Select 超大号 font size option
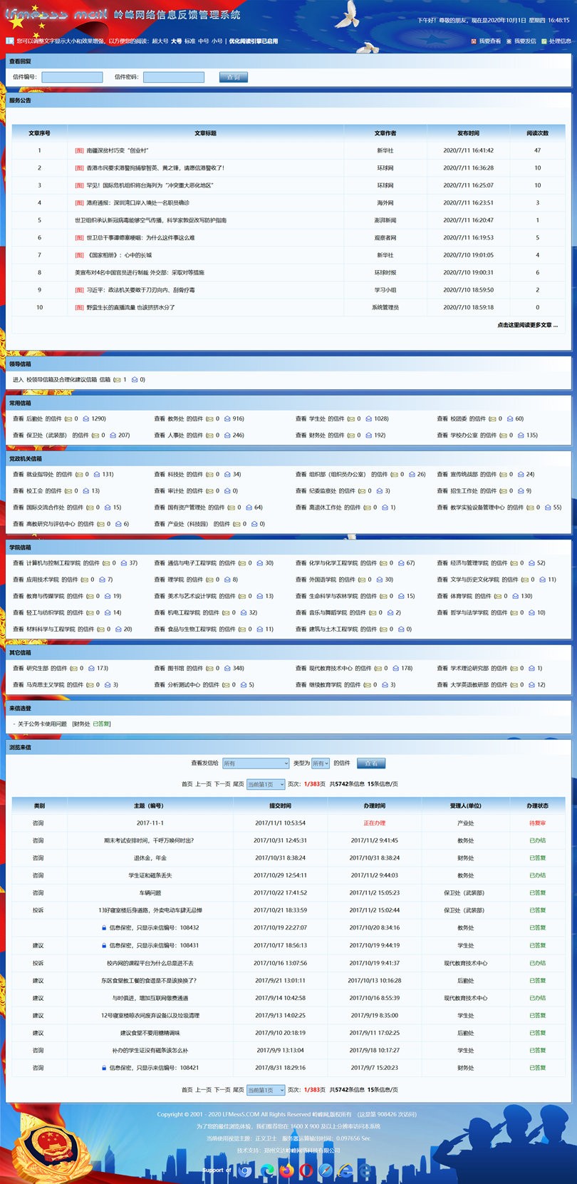 coord(160,41)
